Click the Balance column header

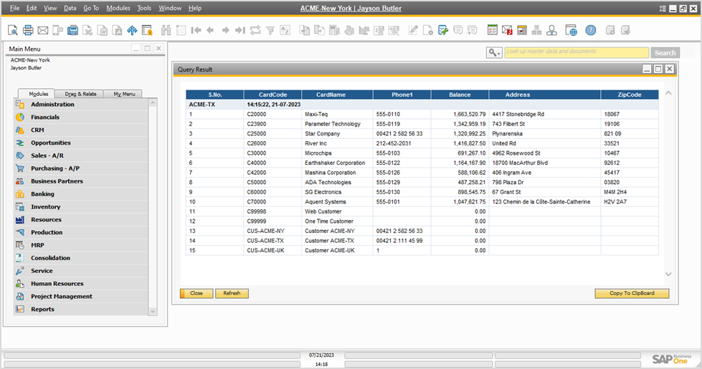[x=460, y=95]
